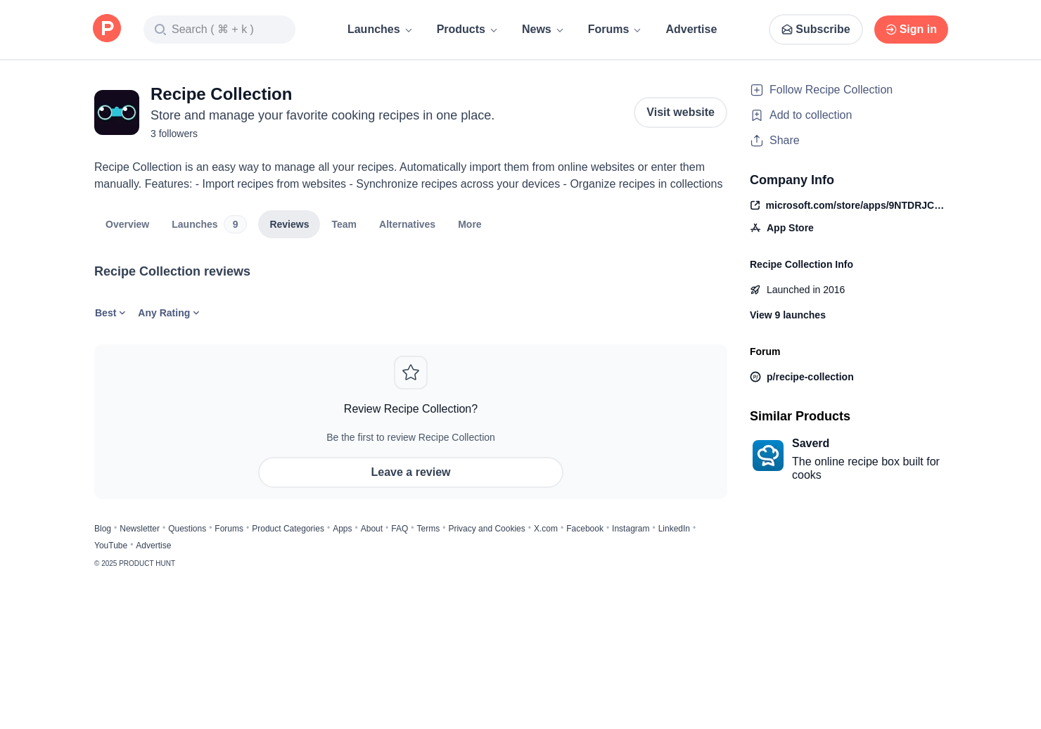This screenshot has height=729, width=1041.
Task: Open the YouTube footer link
Action: pyautogui.click(x=110, y=546)
